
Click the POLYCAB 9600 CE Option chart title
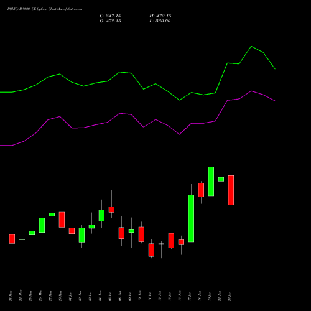point(45,9)
